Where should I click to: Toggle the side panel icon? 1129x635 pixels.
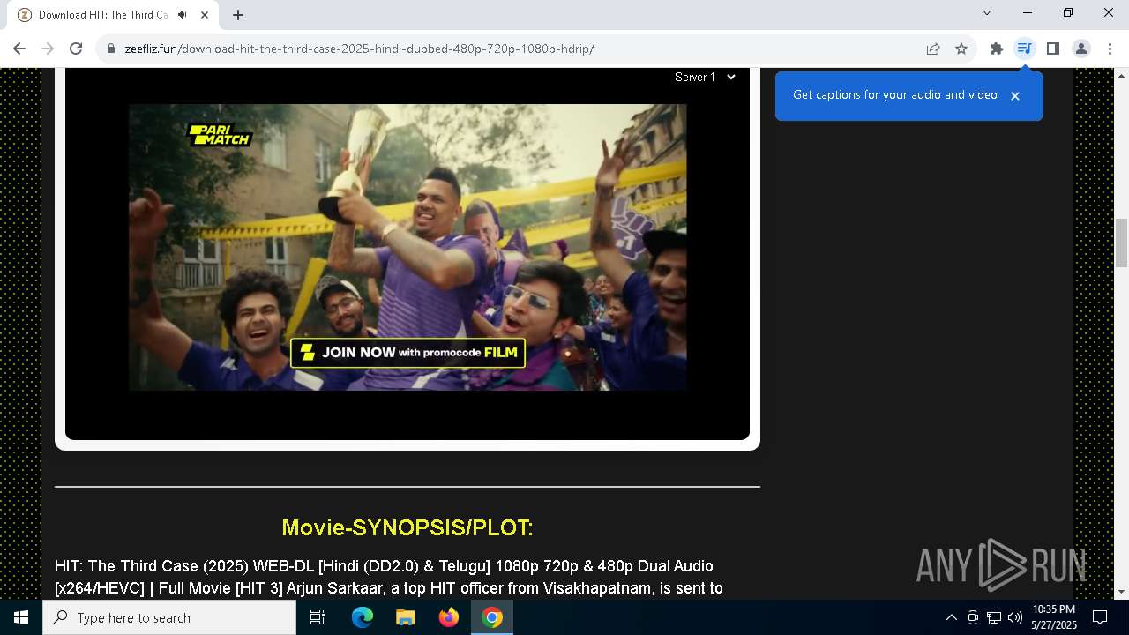(x=1052, y=49)
